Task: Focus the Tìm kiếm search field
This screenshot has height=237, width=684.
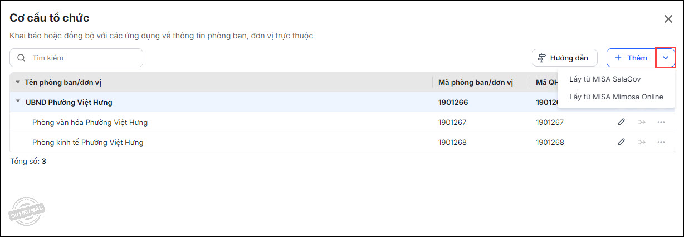Action: click(x=84, y=58)
